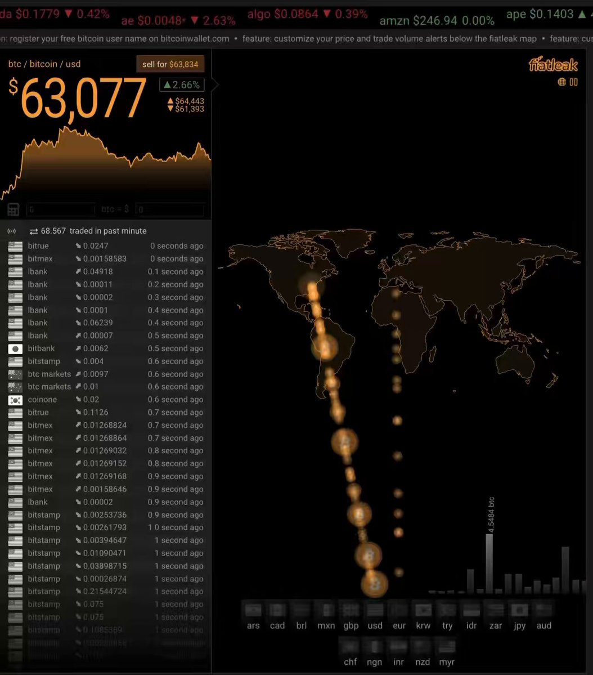Select the inr currency flag

click(x=398, y=646)
